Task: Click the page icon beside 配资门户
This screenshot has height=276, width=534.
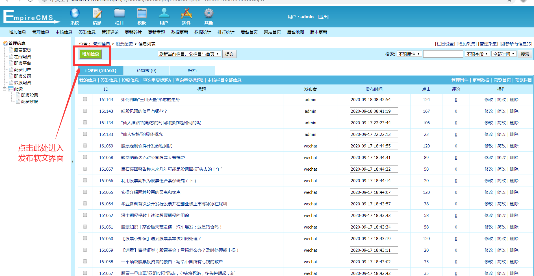Action: click(x=11, y=69)
